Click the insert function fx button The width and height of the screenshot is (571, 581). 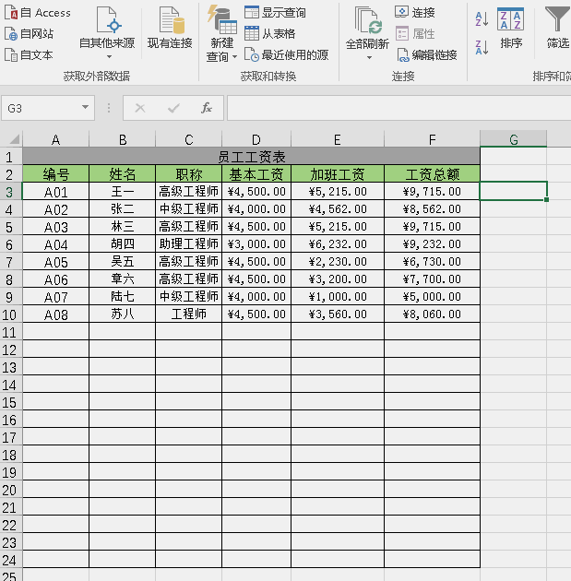coord(207,108)
